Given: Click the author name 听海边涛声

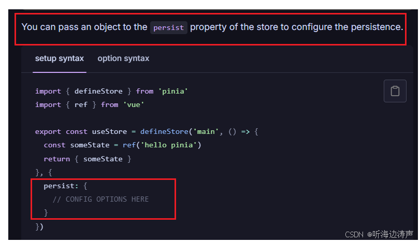Looking at the screenshot, I should pyautogui.click(x=393, y=234).
